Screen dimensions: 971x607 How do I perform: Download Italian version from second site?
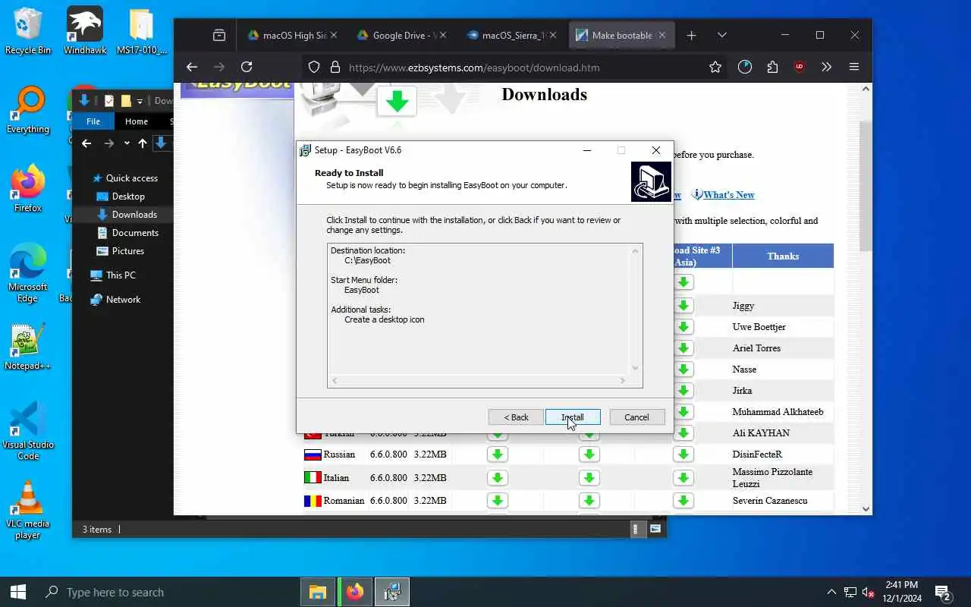tap(589, 478)
